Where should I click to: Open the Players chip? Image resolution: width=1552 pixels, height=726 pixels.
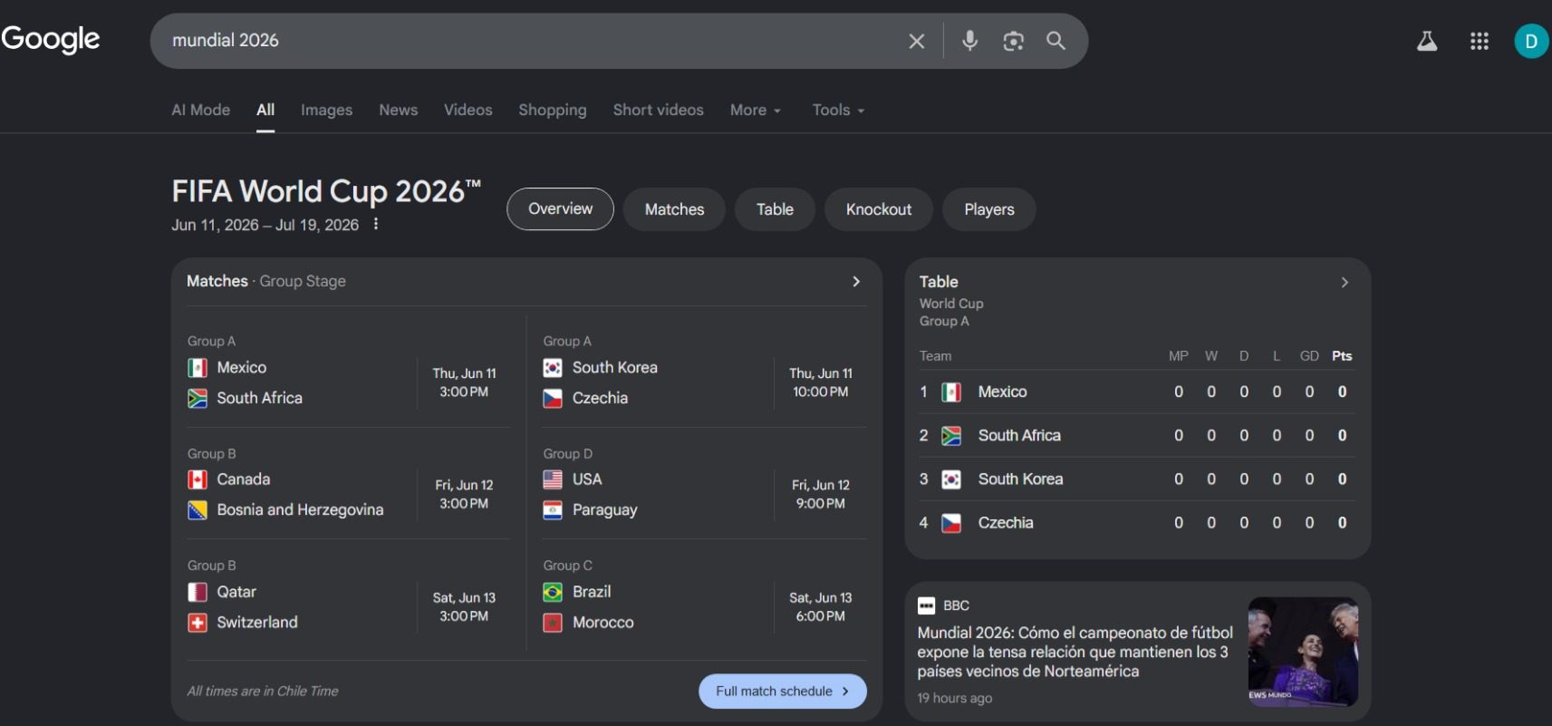click(989, 209)
